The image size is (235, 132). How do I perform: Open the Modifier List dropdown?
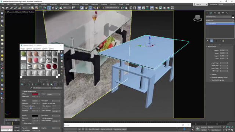[x=220, y=21]
